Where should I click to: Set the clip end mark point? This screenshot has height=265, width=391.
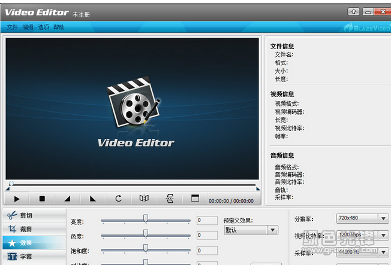pos(93,199)
